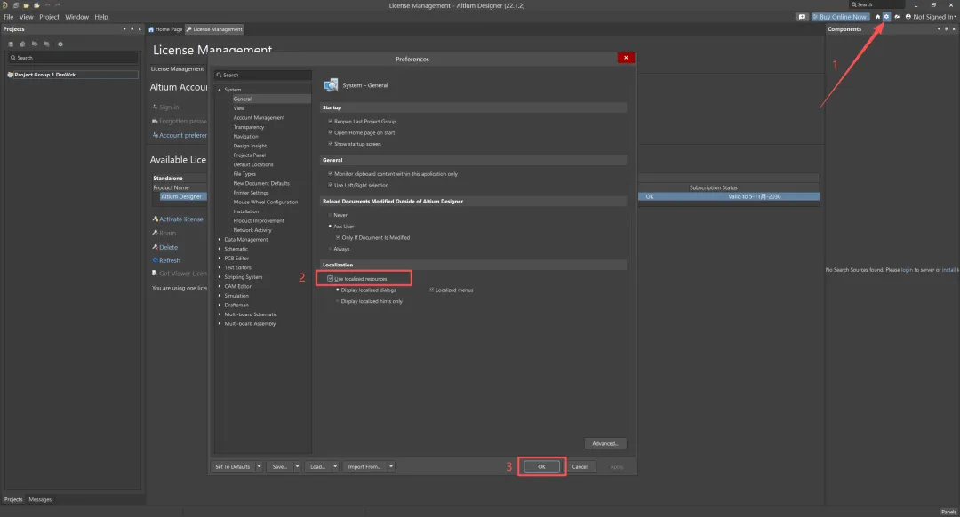The image size is (960, 517).
Task: Open Preferences via the gear icon
Action: click(886, 17)
